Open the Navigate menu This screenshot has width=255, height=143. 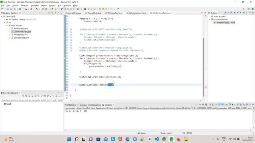(35, 6)
